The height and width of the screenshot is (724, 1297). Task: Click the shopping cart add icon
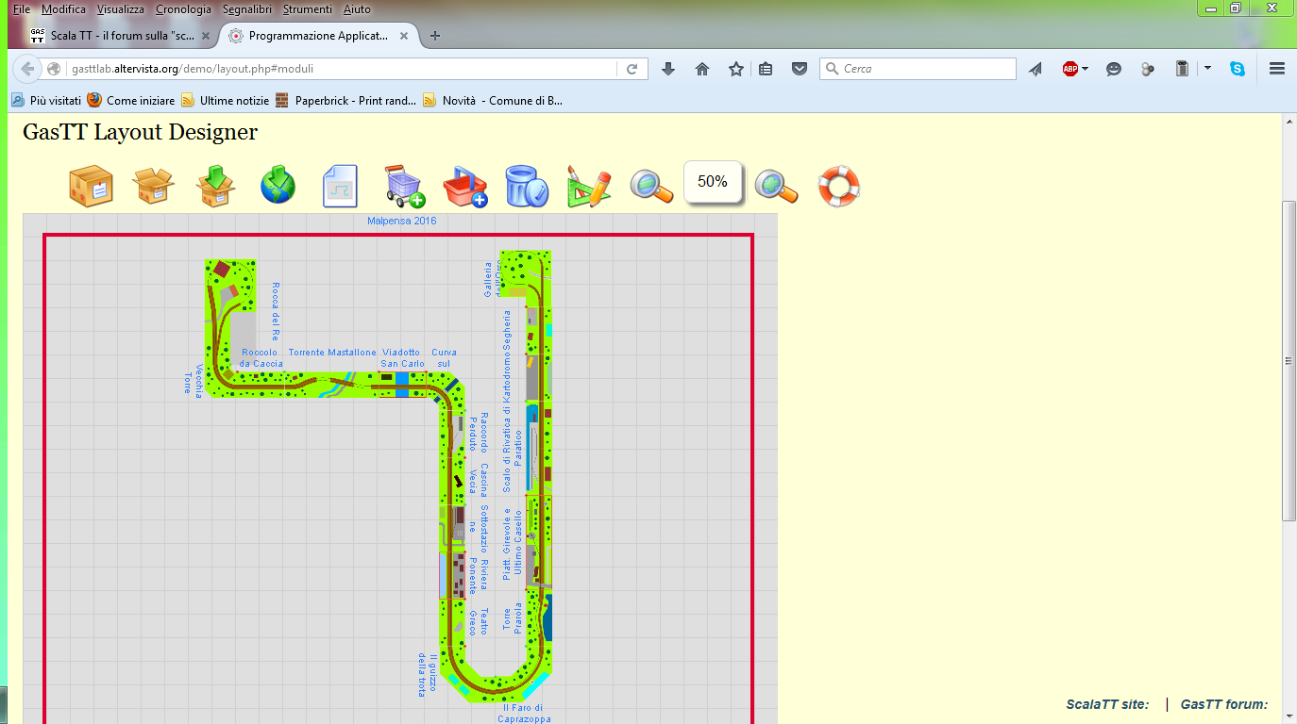(404, 186)
